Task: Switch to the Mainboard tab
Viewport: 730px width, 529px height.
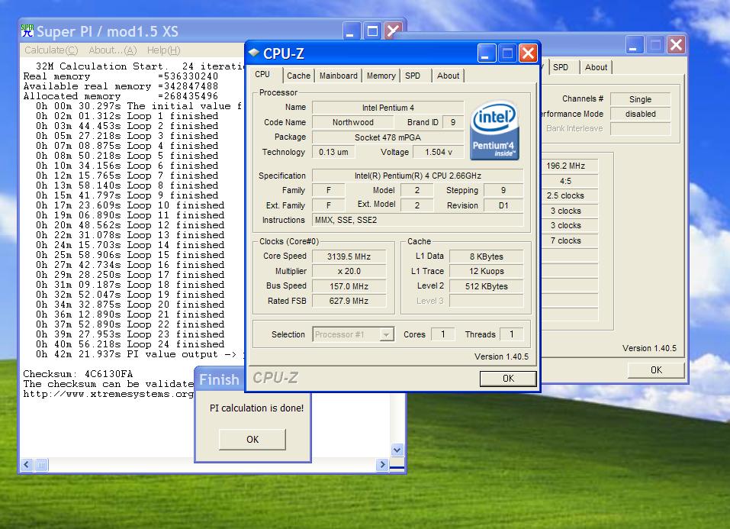Action: (339, 76)
